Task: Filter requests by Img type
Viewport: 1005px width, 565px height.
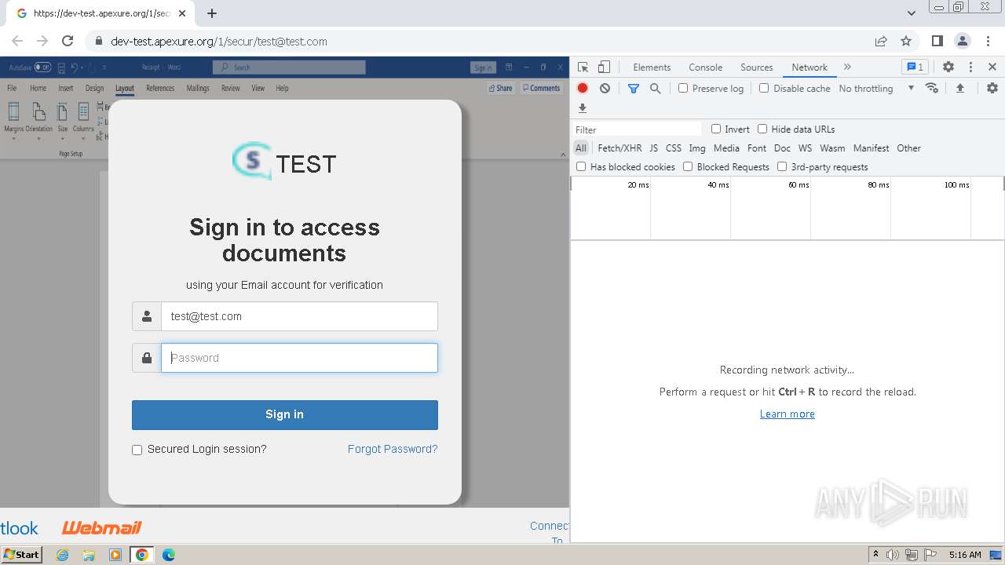Action: click(697, 148)
